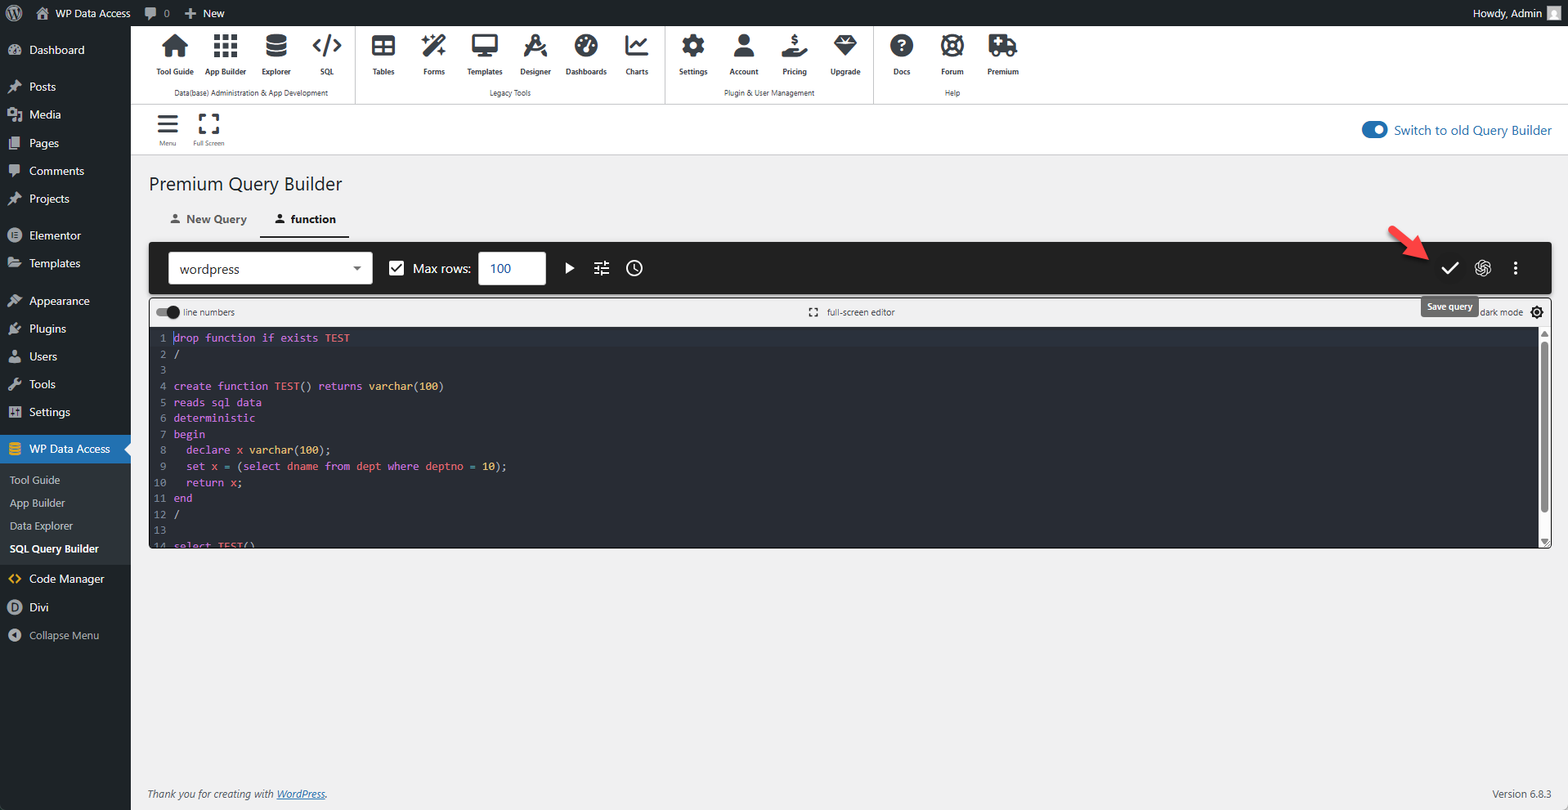Switch to the New Query tab

click(x=208, y=219)
